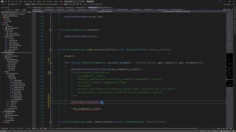Screen dimensions: 236x132
Task: Start debugging with the green play icon
Action: tap(44, 4)
